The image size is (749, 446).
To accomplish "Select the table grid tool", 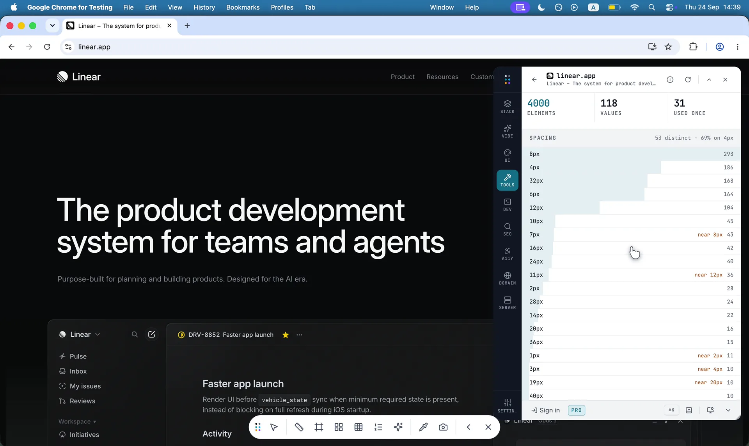I will 359,427.
